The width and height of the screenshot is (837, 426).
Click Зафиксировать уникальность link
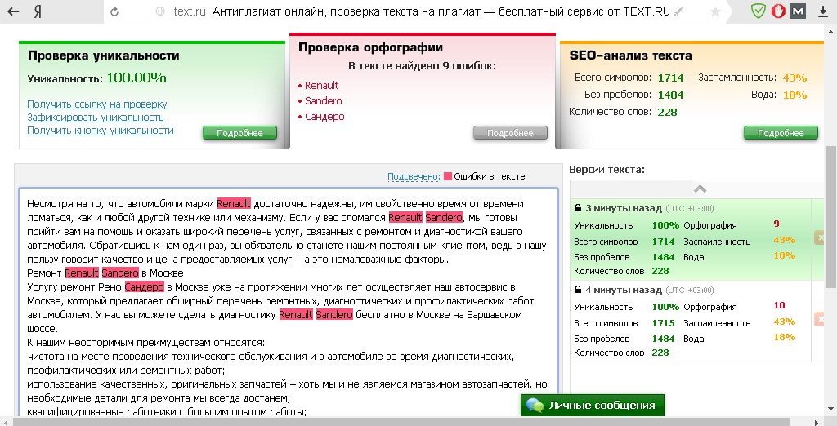coord(96,118)
